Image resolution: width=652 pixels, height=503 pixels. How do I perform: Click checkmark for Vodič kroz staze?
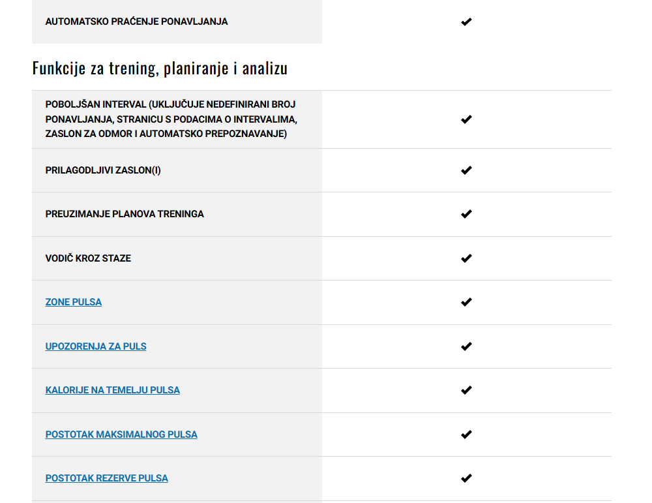(x=466, y=258)
